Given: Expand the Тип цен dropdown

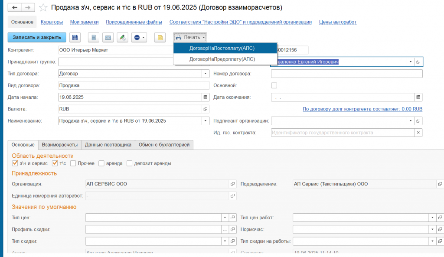Looking at the screenshot, I should point(225,217).
